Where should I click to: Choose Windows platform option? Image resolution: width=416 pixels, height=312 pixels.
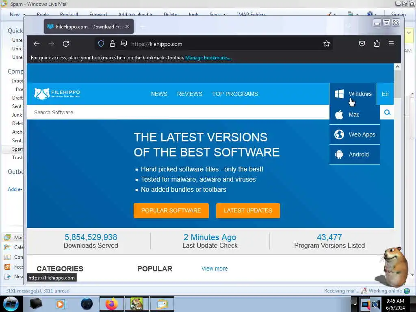pos(353,94)
